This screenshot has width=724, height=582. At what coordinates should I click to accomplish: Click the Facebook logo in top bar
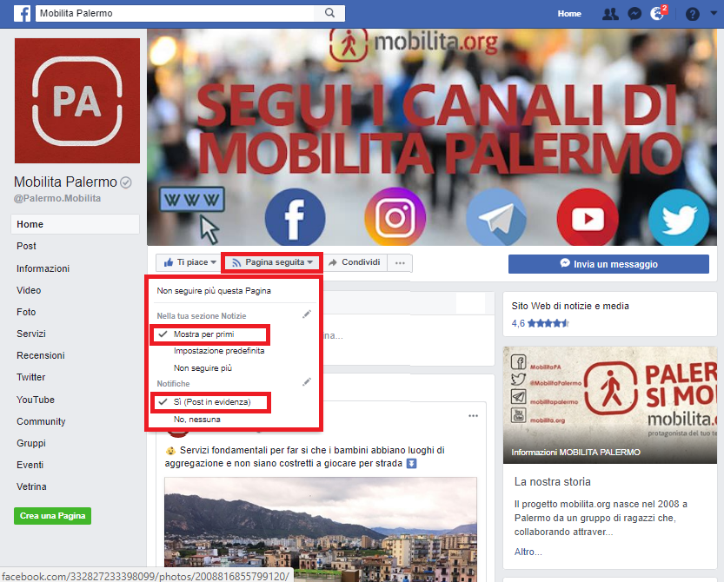tap(23, 13)
